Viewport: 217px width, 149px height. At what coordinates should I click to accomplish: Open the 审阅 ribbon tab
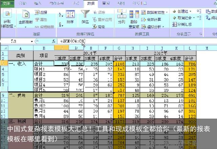tap(106, 3)
